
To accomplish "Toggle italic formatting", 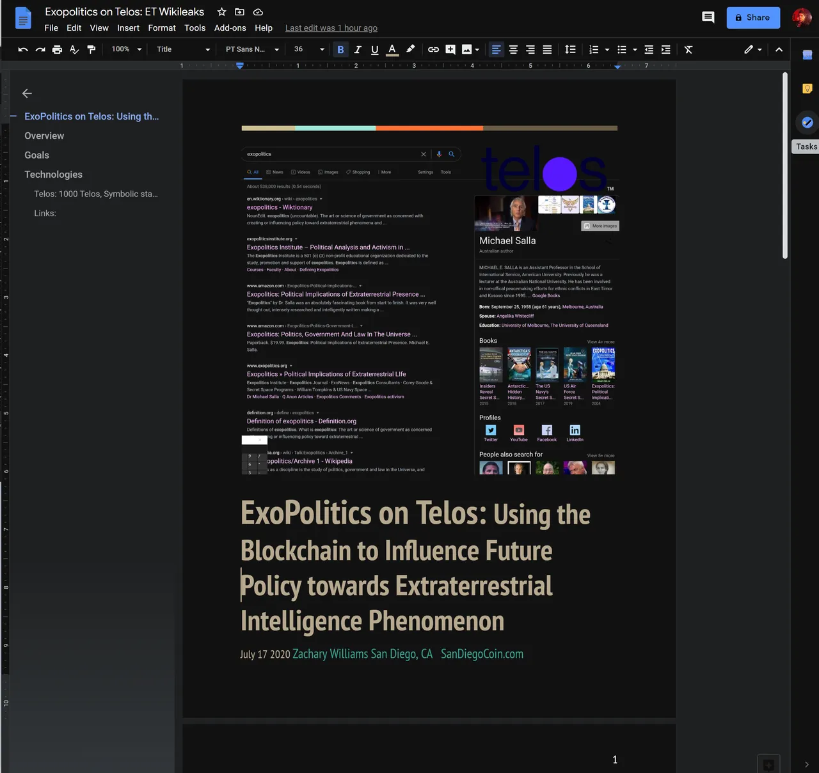I will point(358,49).
